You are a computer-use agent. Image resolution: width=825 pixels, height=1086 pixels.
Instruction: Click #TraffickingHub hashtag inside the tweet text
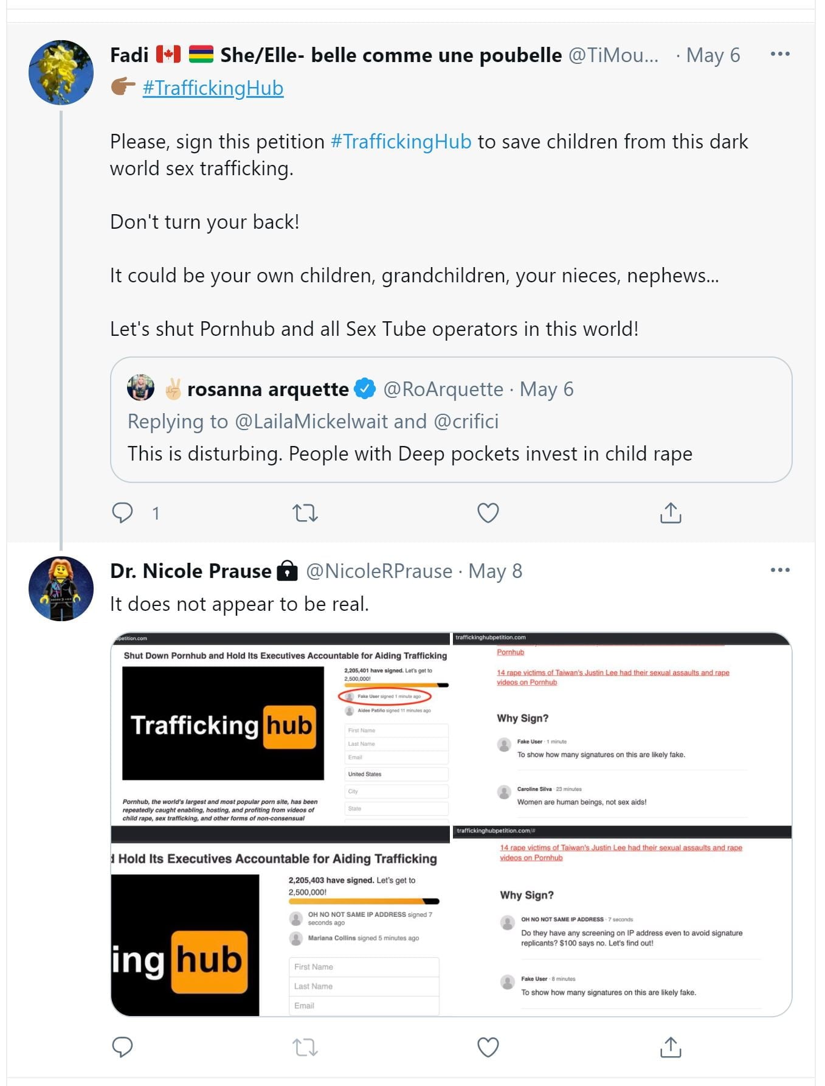(x=401, y=142)
